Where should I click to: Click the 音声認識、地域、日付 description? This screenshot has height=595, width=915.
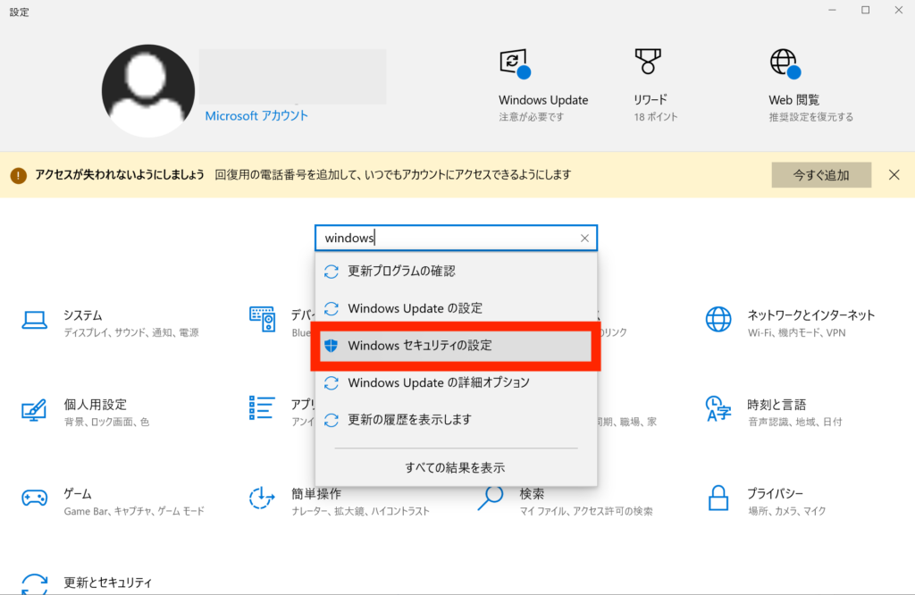(x=794, y=422)
